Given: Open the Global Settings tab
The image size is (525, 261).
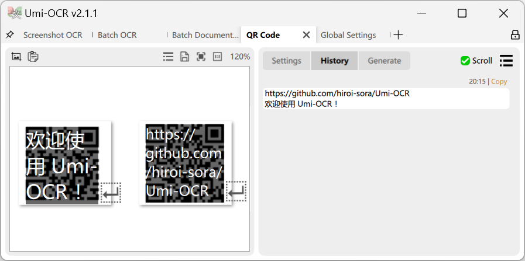Looking at the screenshot, I should tap(348, 35).
